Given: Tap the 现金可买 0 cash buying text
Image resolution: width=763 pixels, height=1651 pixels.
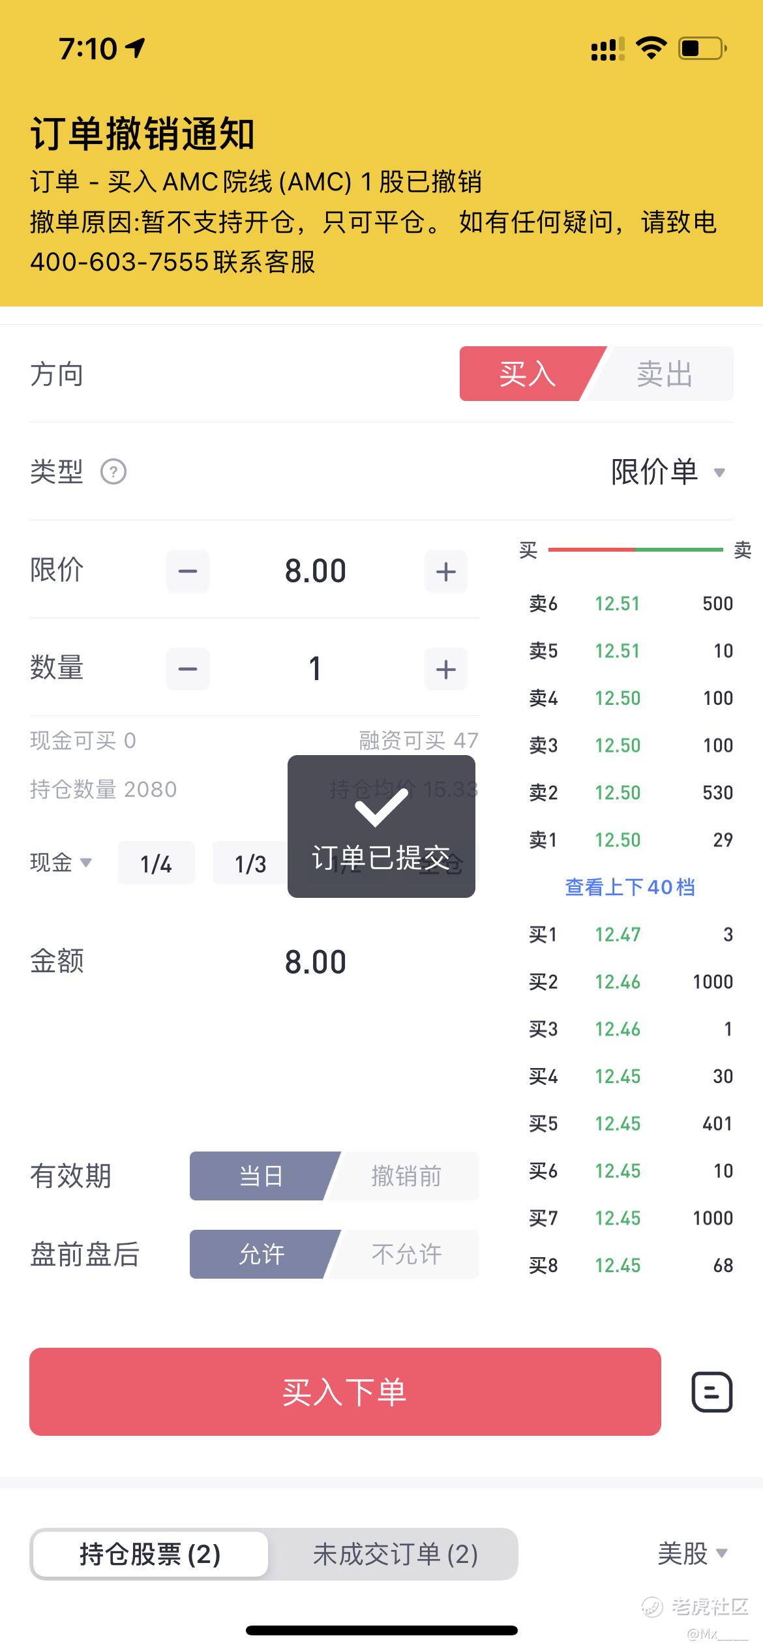Looking at the screenshot, I should 83,740.
